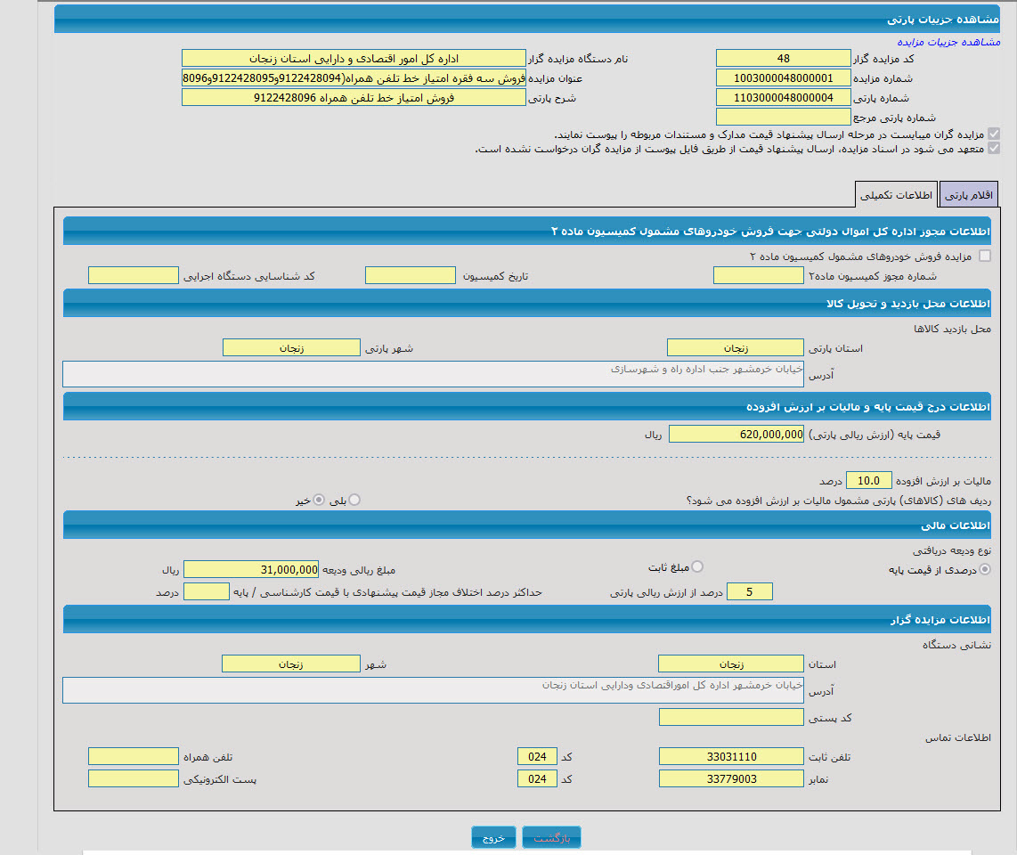Image resolution: width=1017 pixels, height=855 pixels.
Task: Choose the درصدی از قیمت پایه deposit option
Action: click(x=984, y=569)
